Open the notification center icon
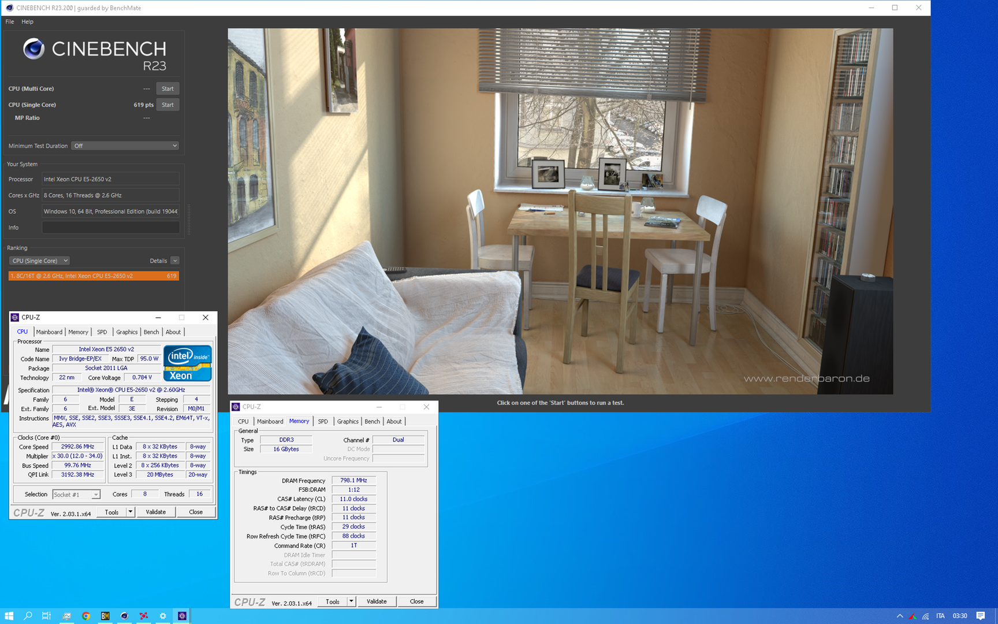998x624 pixels. click(980, 616)
